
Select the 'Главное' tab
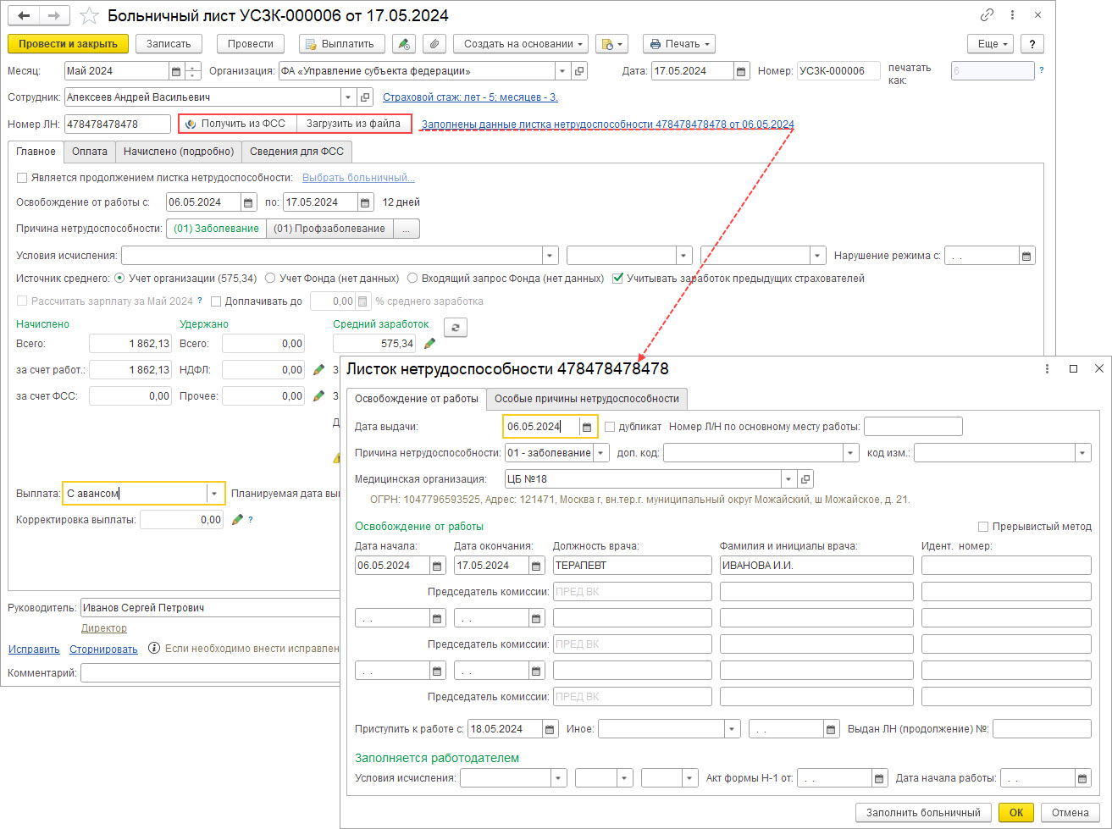[36, 152]
